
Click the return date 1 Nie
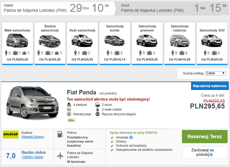coord(200,8)
